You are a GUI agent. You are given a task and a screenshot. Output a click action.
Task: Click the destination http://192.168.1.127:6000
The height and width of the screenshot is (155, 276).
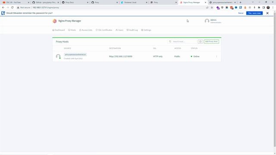(121, 56)
